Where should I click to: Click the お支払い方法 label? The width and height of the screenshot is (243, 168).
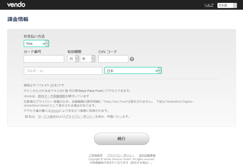pyautogui.click(x=34, y=36)
